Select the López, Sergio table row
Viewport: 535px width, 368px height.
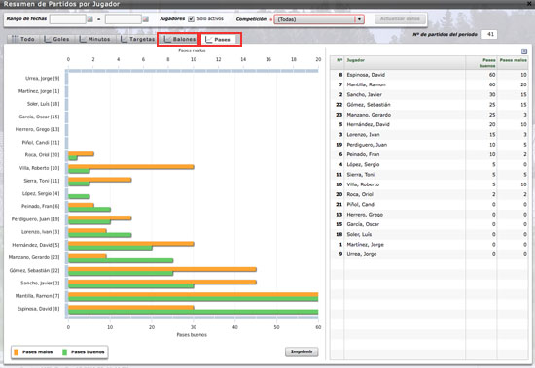429,164
